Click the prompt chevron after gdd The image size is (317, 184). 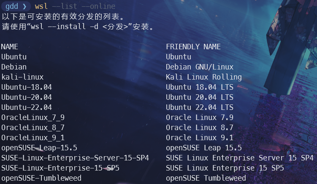click(24, 6)
